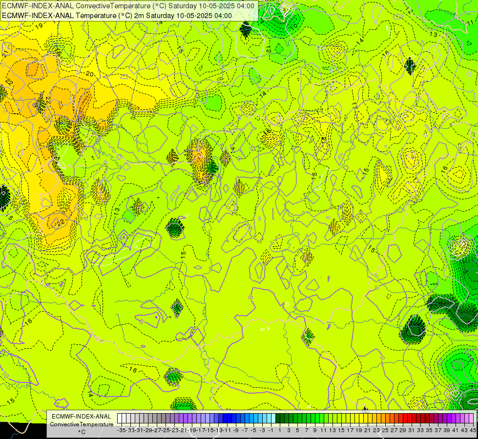Click the legend scale value 45
This screenshot has width=478, height=439.
tap(473, 431)
